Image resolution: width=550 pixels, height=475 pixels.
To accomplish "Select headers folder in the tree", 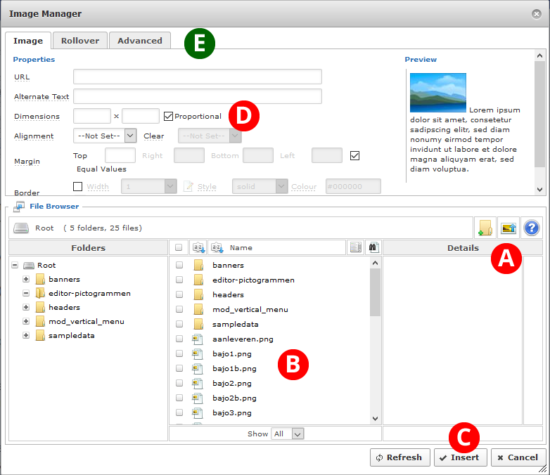I will click(x=64, y=308).
